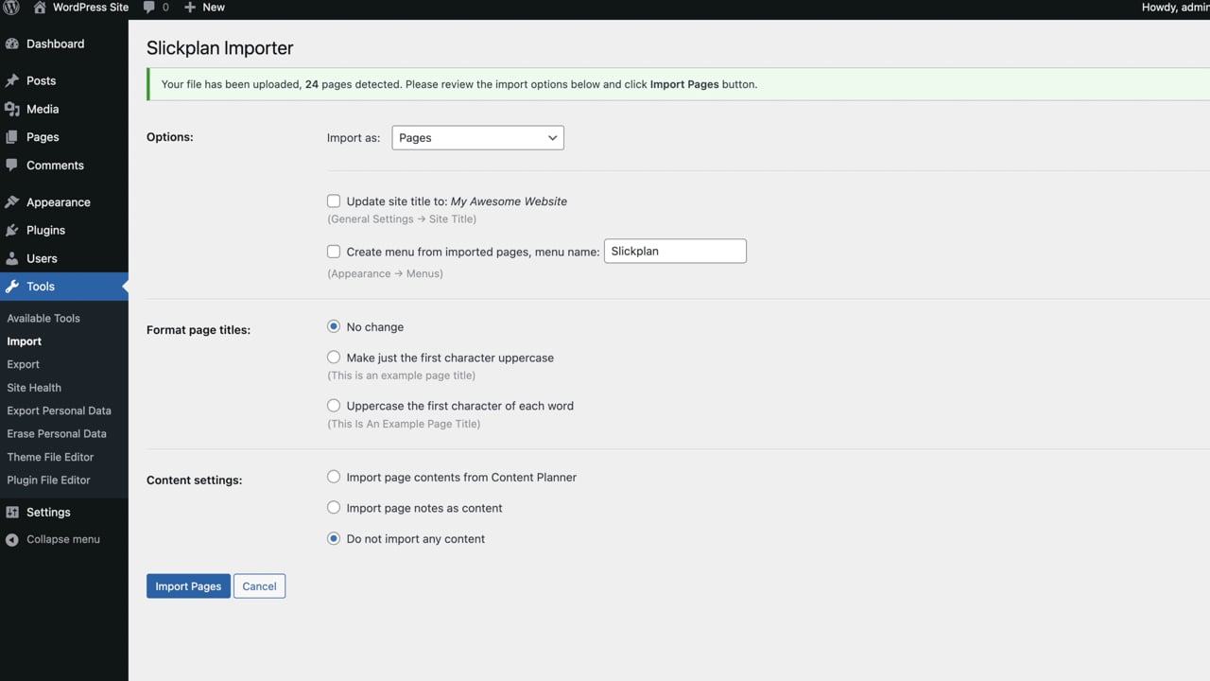Open Plugin File Editor link
This screenshot has height=681, width=1210.
48,480
